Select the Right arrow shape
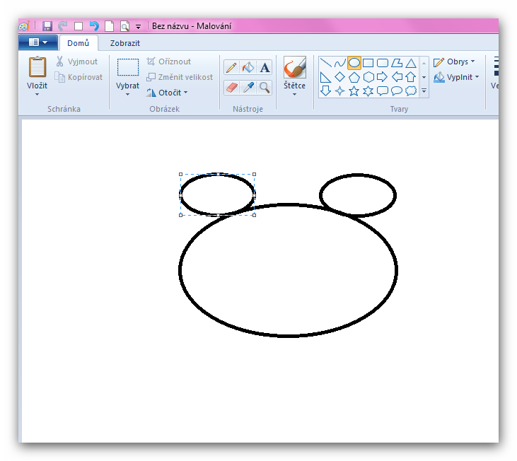Image resolution: width=517 pixels, height=461 pixels. pos(383,78)
